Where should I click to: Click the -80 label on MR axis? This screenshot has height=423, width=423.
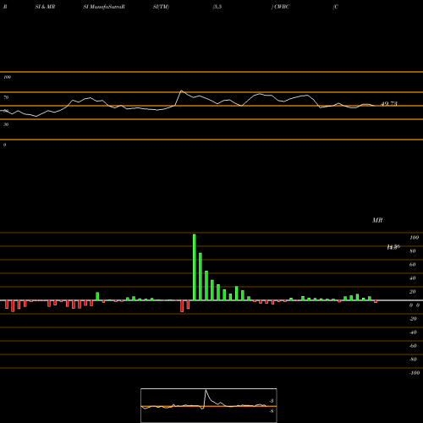pyautogui.click(x=413, y=360)
